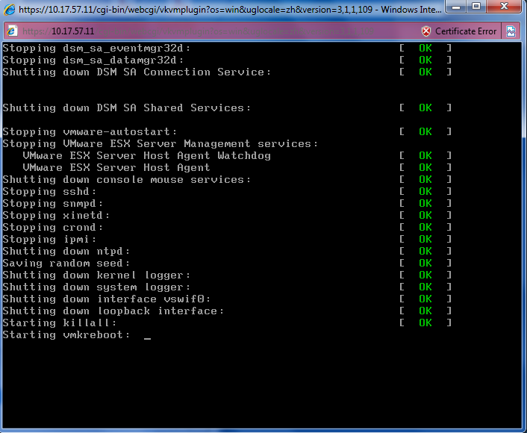Minimize the vKVM browser window

[457, 7]
